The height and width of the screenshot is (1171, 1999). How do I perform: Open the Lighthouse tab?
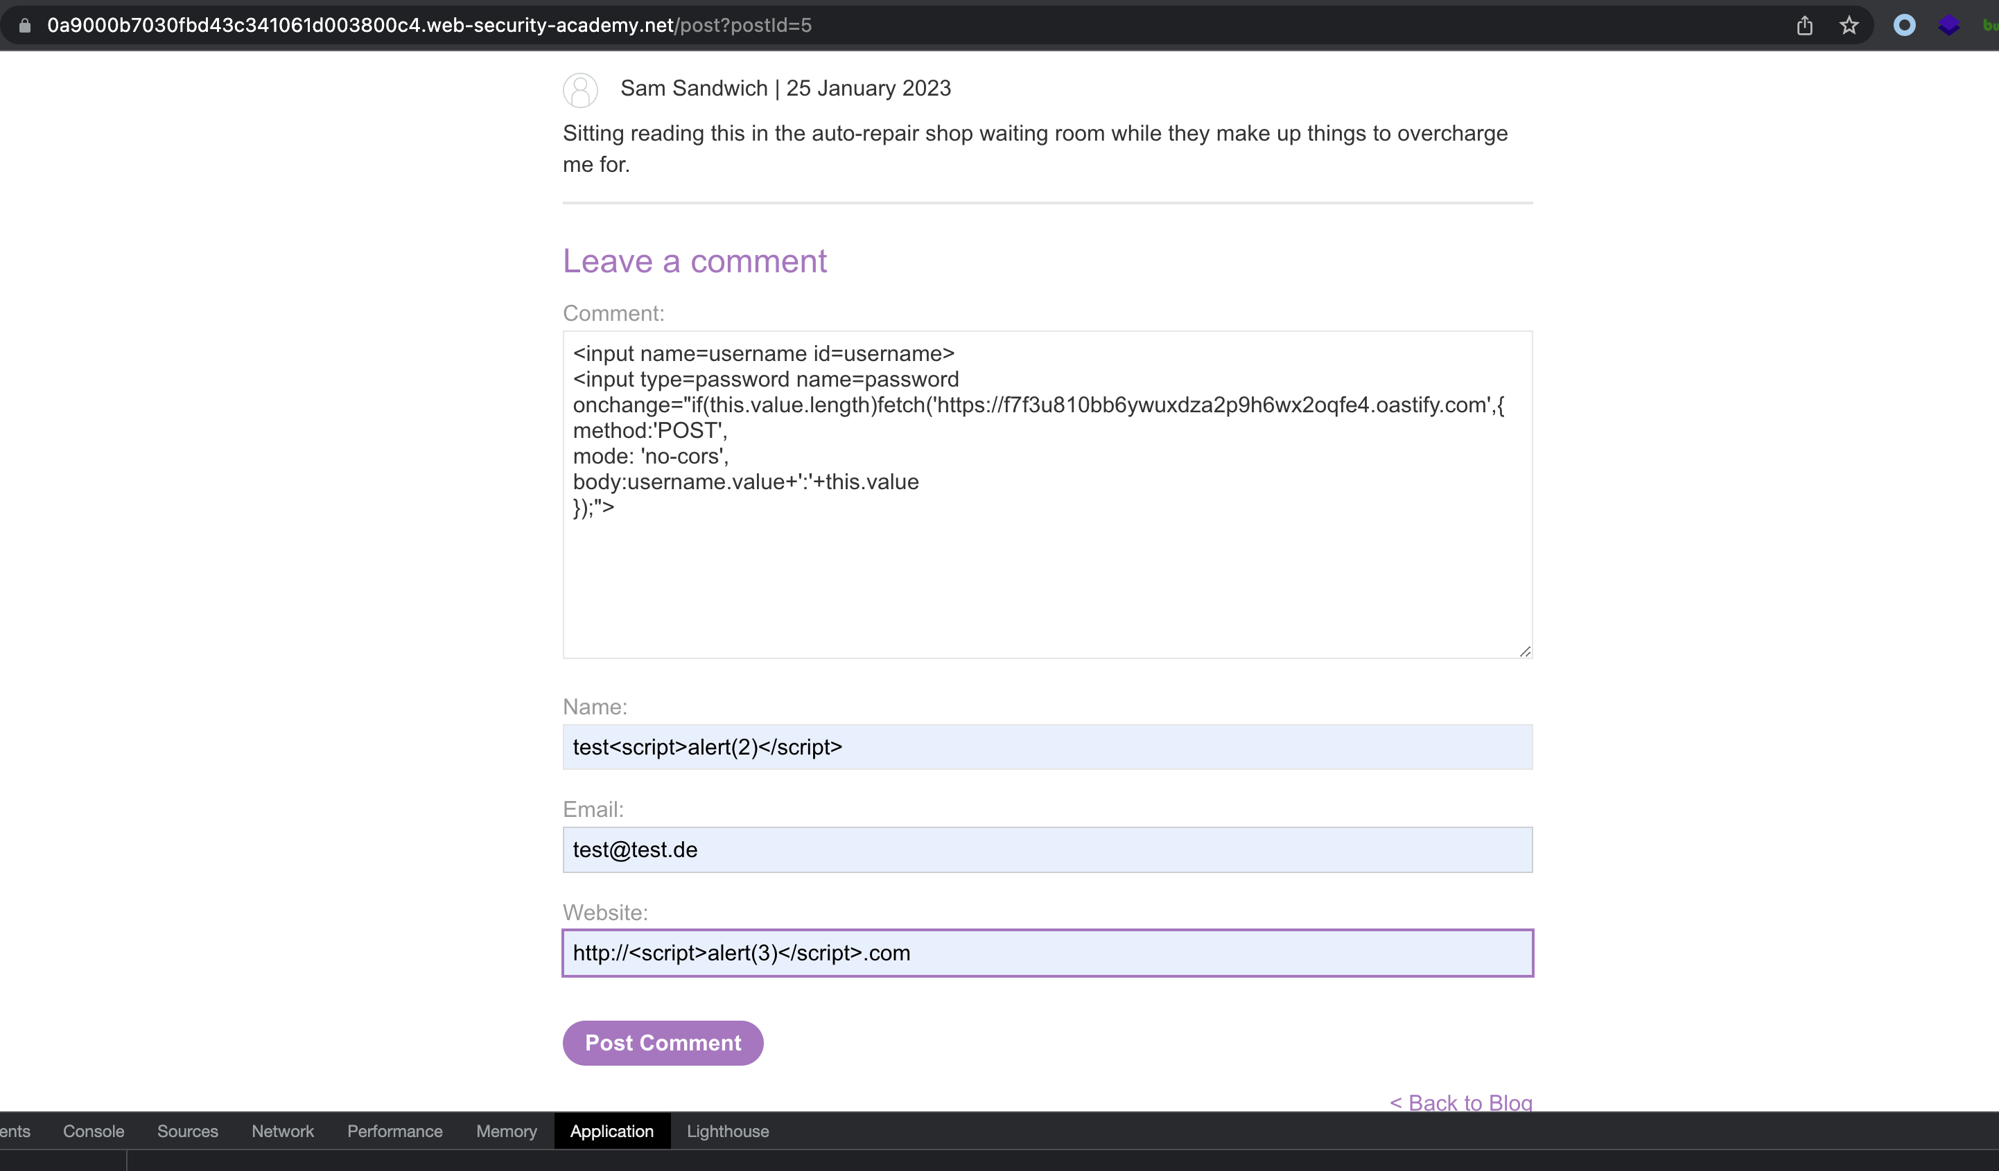(x=727, y=1132)
